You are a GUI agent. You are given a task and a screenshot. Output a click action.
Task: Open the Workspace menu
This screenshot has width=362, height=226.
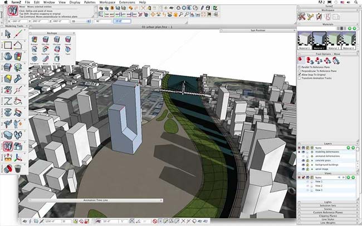click(x=107, y=2)
